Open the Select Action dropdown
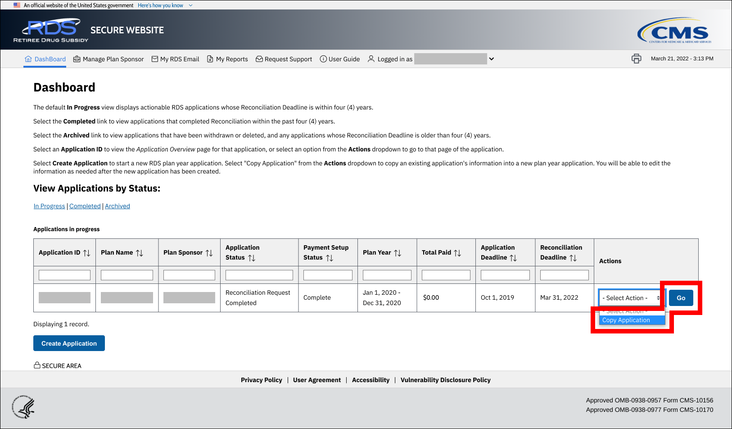This screenshot has width=732, height=429. click(x=631, y=298)
